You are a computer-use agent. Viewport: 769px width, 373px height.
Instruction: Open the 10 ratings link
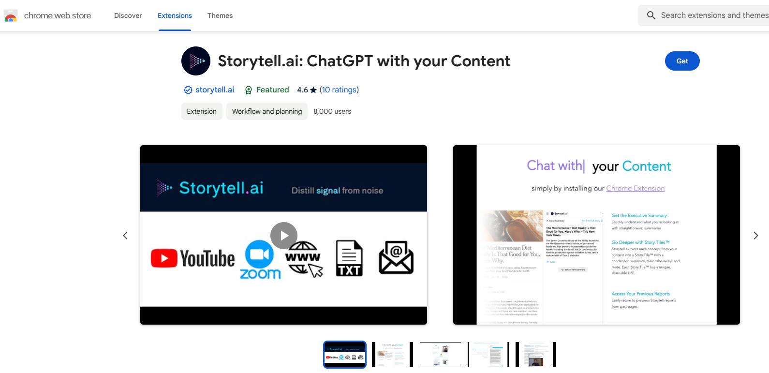pyautogui.click(x=339, y=90)
